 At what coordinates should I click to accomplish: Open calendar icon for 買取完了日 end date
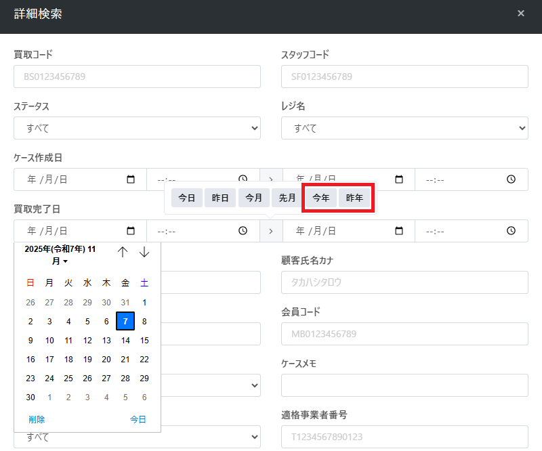pyautogui.click(x=399, y=231)
